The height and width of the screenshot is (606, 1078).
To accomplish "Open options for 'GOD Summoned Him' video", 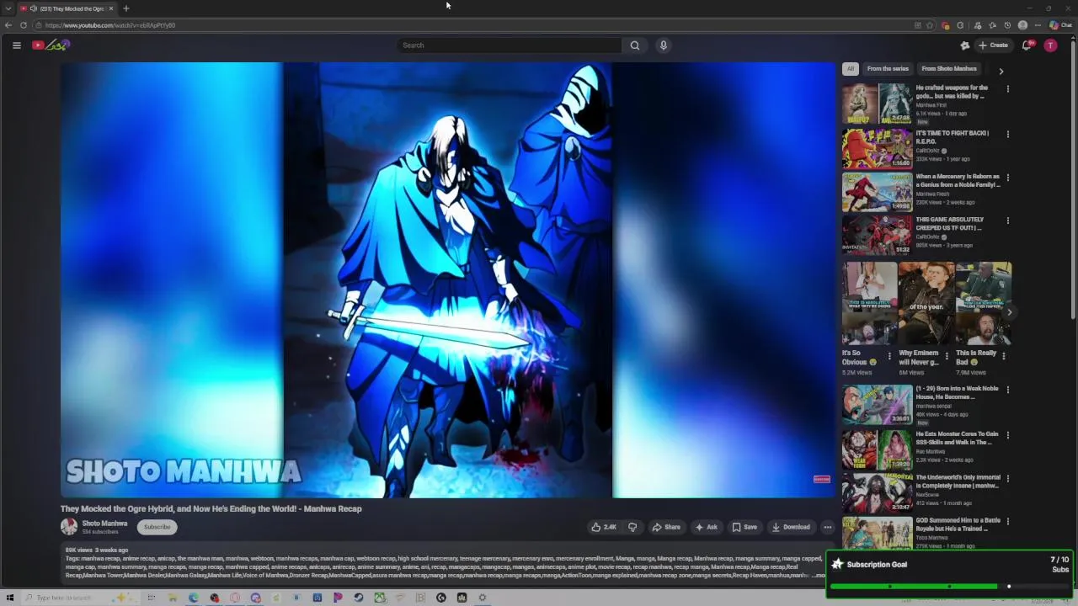I will point(1007,522).
